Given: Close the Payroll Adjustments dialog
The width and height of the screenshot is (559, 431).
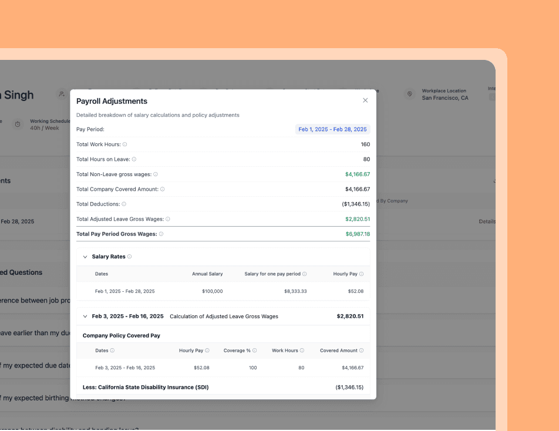Looking at the screenshot, I should 365,100.
